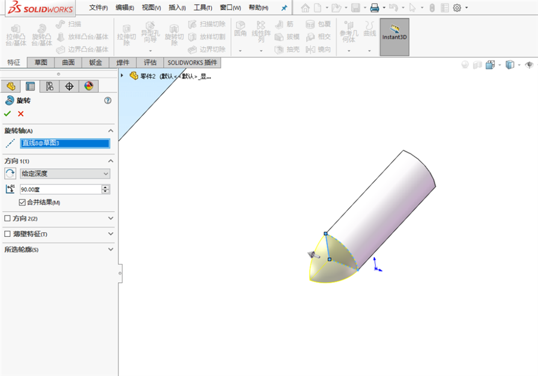
Task: Expand the 所选轮廓 section
Action: tap(111, 249)
